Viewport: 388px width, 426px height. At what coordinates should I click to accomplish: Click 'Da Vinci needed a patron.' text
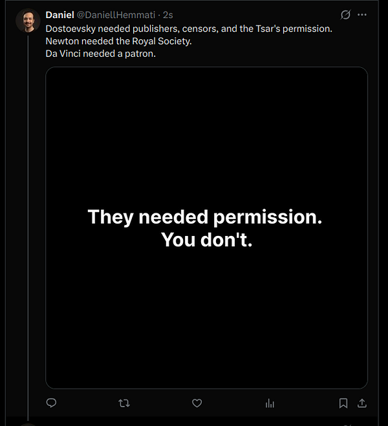click(x=101, y=52)
